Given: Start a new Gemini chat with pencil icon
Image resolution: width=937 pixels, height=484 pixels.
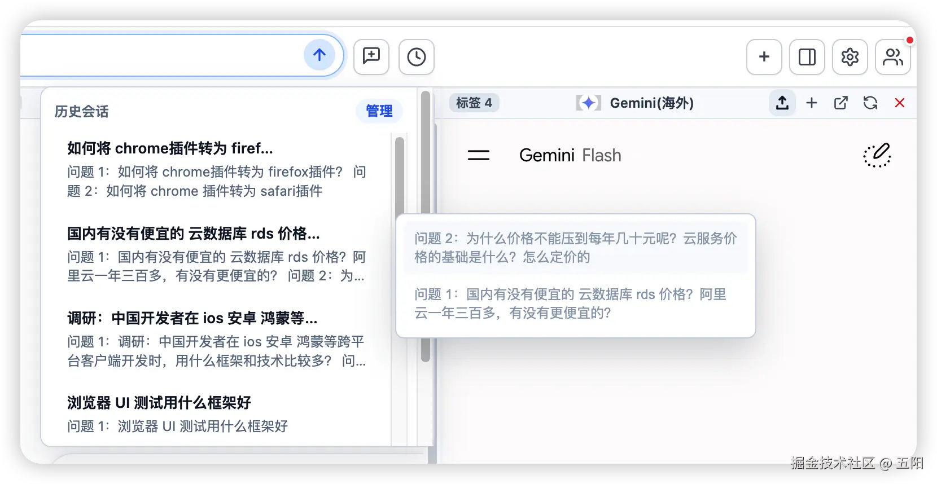Looking at the screenshot, I should tap(877, 155).
